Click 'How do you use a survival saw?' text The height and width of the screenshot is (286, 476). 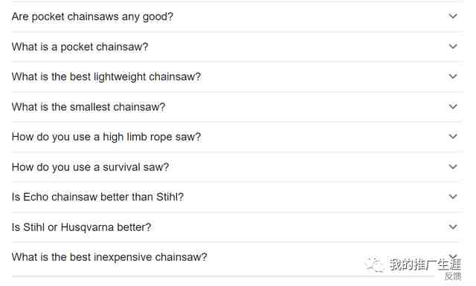pyautogui.click(x=90, y=167)
